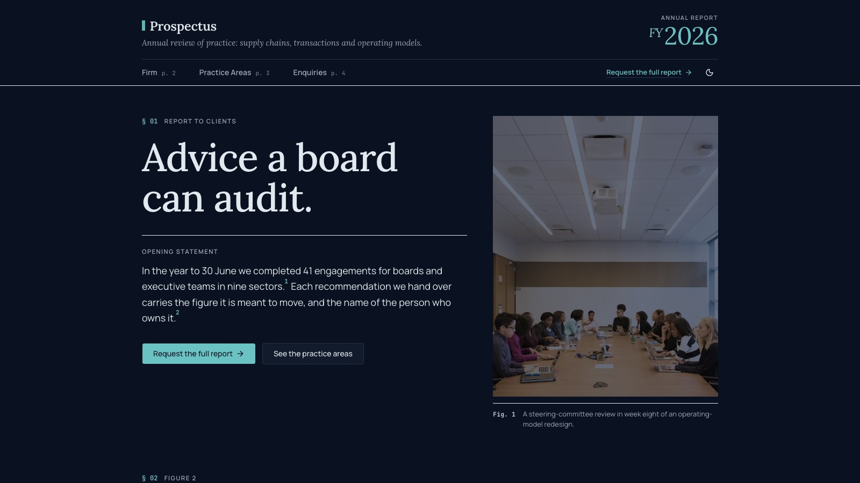Click the teal Request the full report button
The width and height of the screenshot is (860, 483).
click(x=198, y=354)
